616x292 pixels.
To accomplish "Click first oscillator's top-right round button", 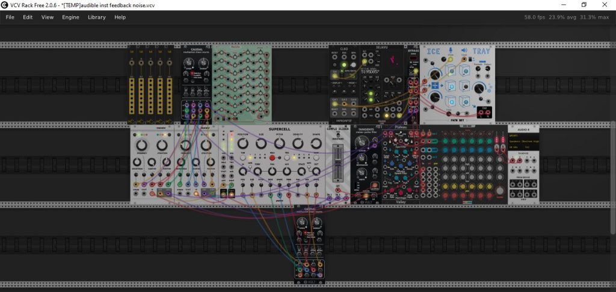I will [170, 135].
